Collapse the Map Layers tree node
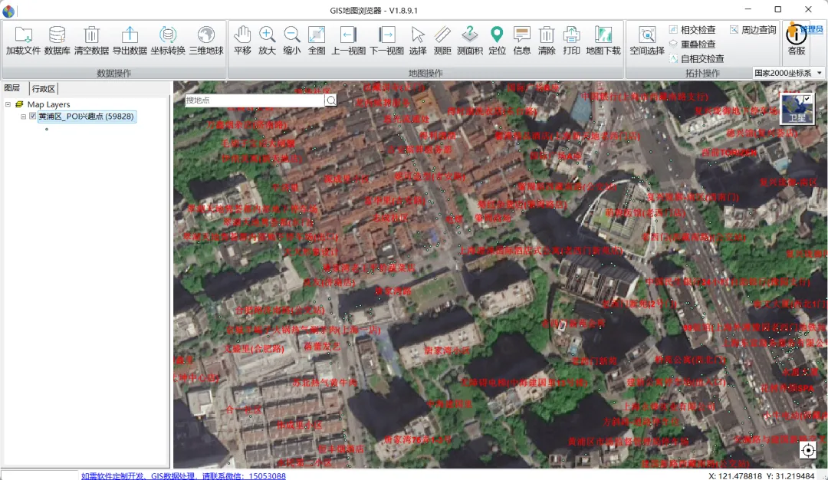 pyautogui.click(x=8, y=104)
